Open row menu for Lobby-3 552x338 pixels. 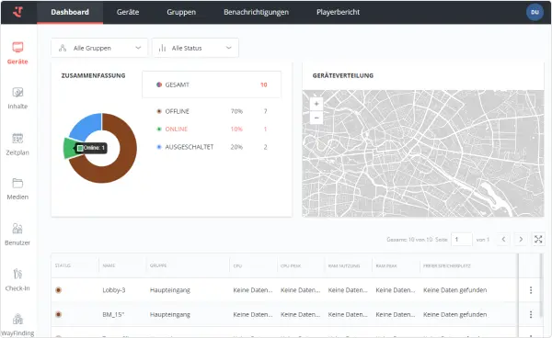pos(531,290)
